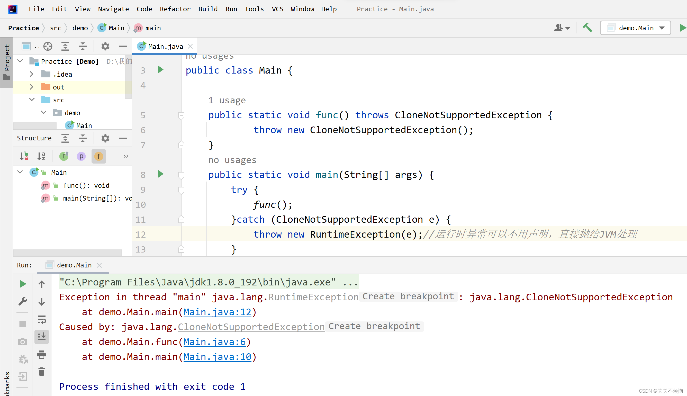Screen dimensions: 687x396
Task: Rerun demo.Main in Run panel
Action: pos(23,284)
